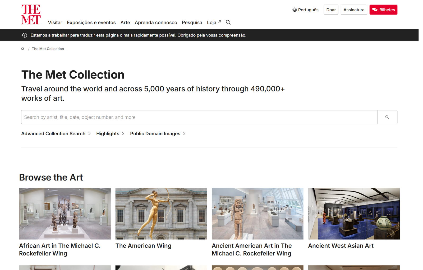Click the Doar button

pyautogui.click(x=331, y=10)
